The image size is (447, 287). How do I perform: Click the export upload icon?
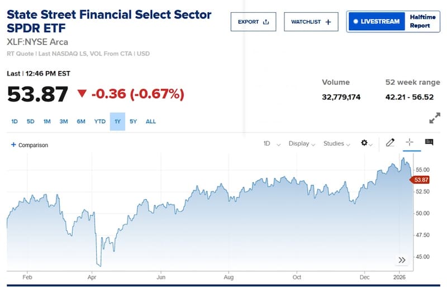coord(266,22)
